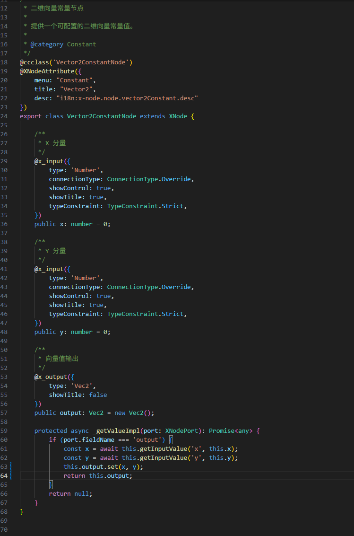The image size is (354, 536).
Task: Click the comment 二维向量常量节点 on line 12
Action: click(x=57, y=8)
